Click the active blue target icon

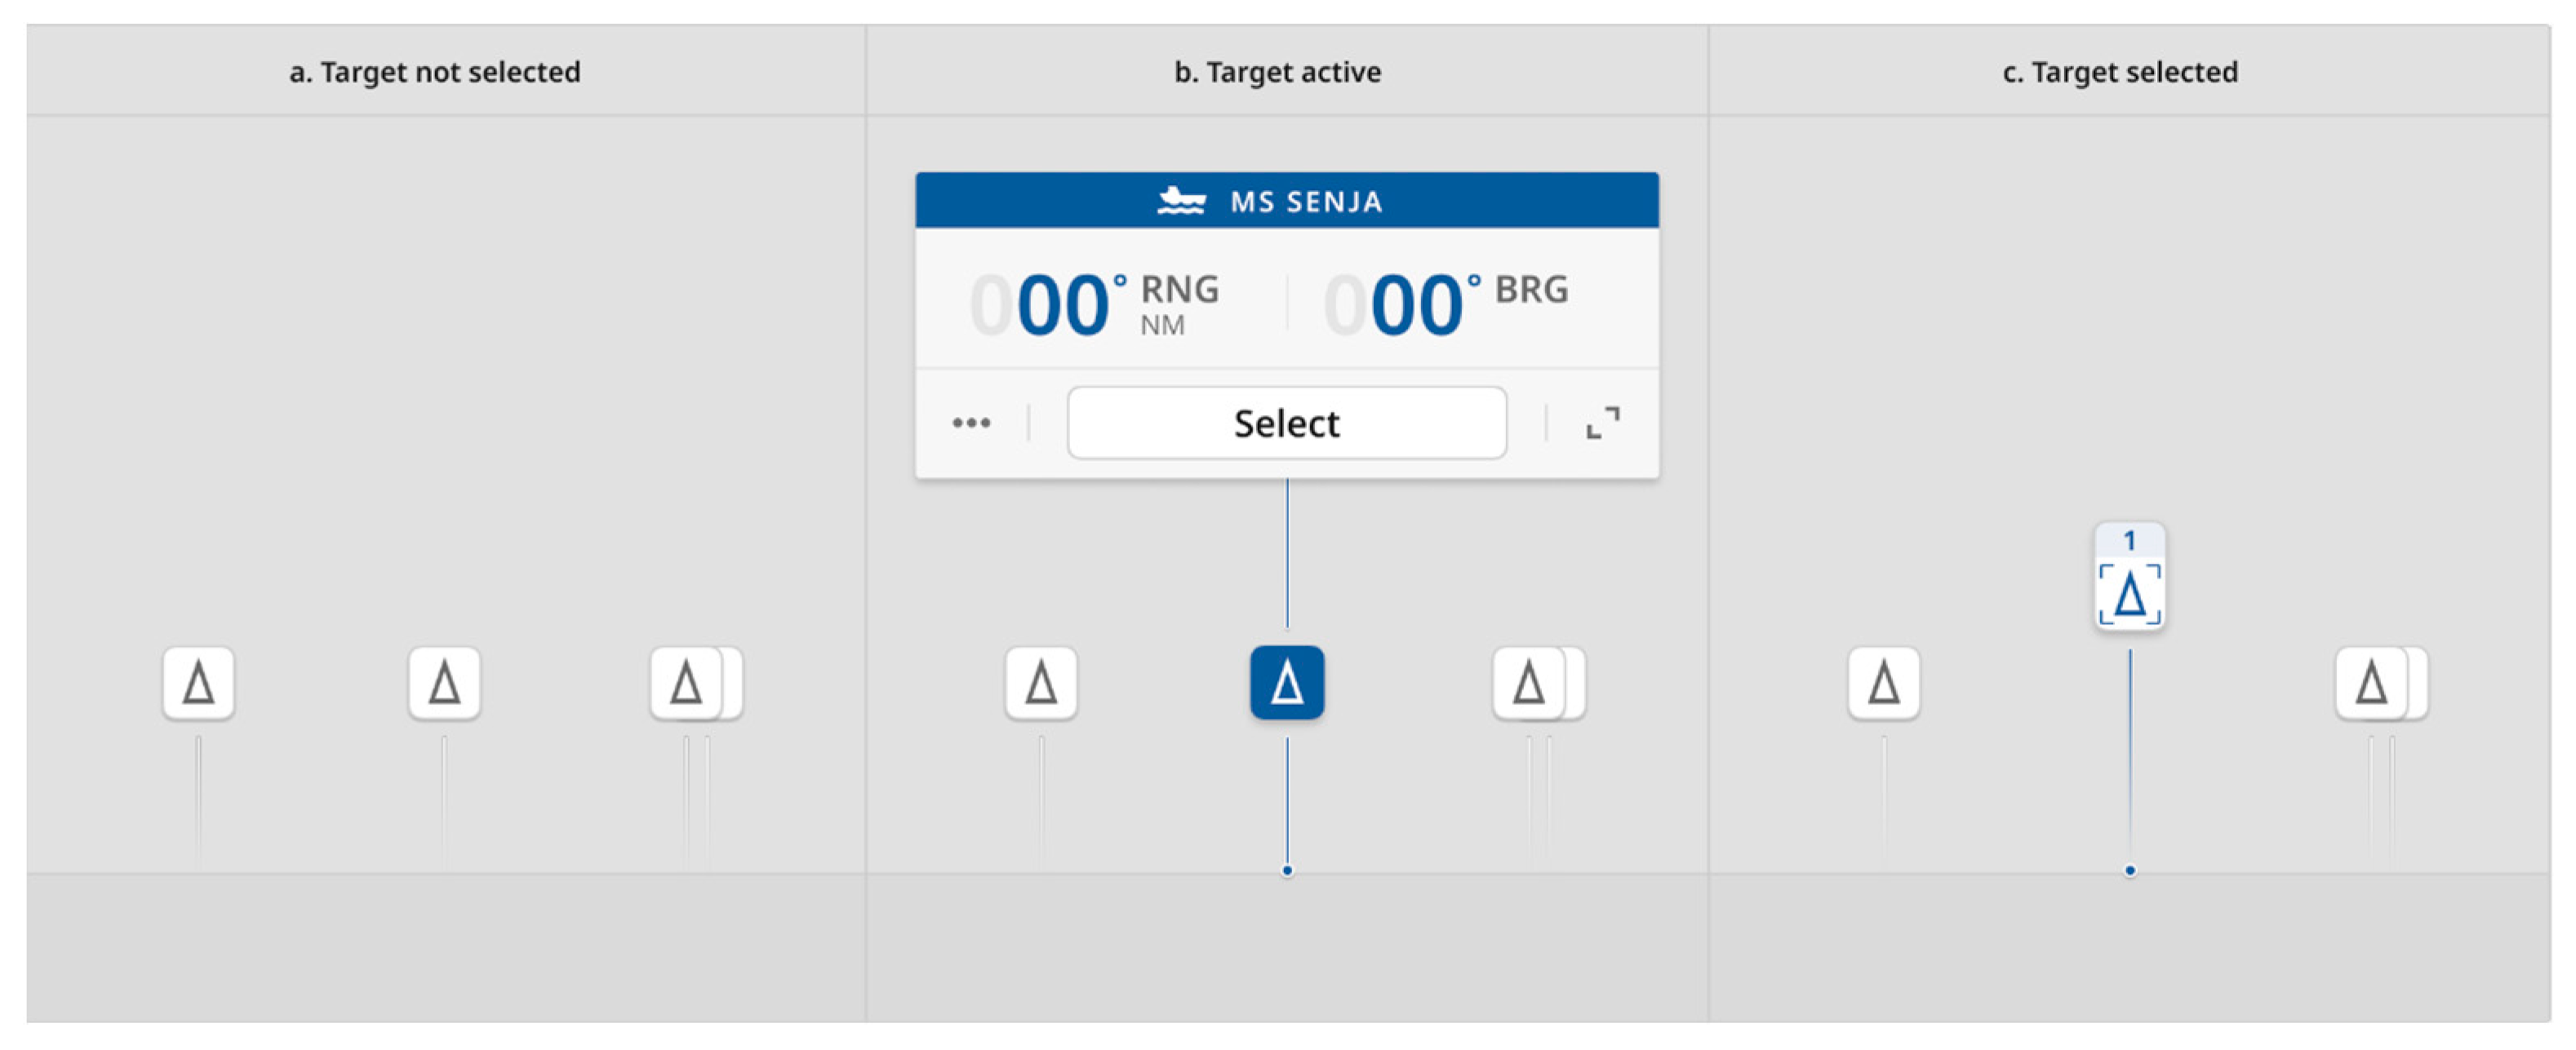point(1287,684)
